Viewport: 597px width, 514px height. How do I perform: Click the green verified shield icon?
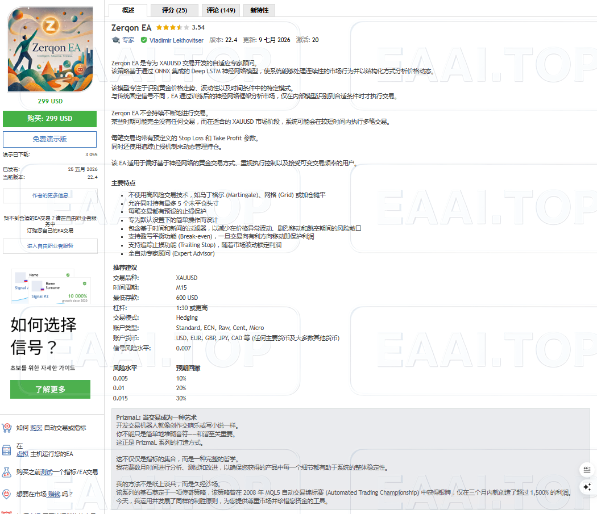pos(143,40)
